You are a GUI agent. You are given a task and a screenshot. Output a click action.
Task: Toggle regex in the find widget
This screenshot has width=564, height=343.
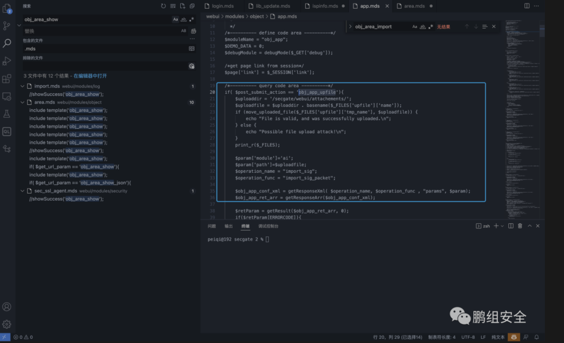[x=431, y=27]
